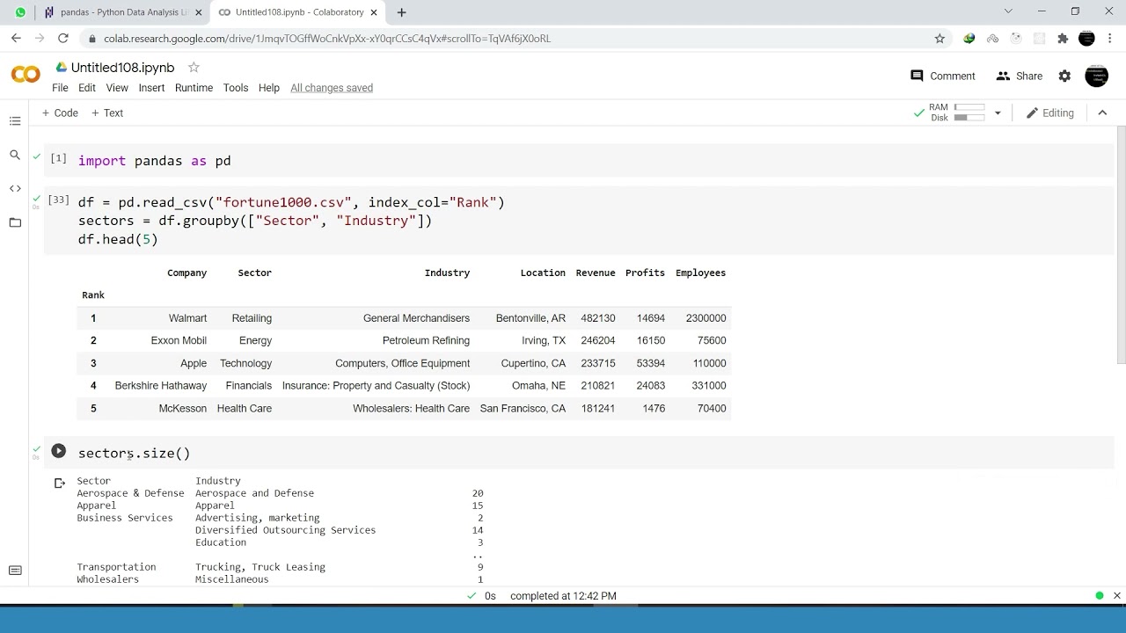Click the All changes saved link
This screenshot has height=633, width=1126.
click(332, 88)
